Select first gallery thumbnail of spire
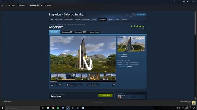Image resolution: width=197 pixels, height=110 pixels. point(57,77)
